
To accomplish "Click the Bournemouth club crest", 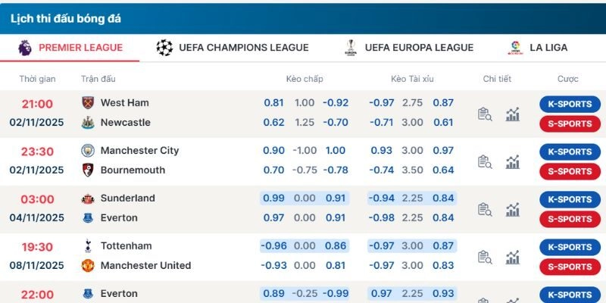I will pyautogui.click(x=87, y=170).
